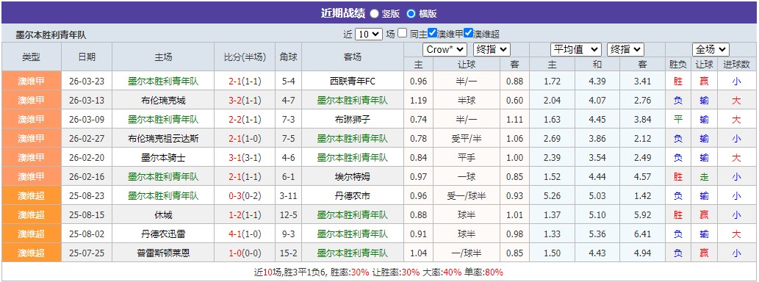The image size is (759, 282).
Task: Open home team 布伦瑞克祖云达斯
Action: (x=163, y=139)
